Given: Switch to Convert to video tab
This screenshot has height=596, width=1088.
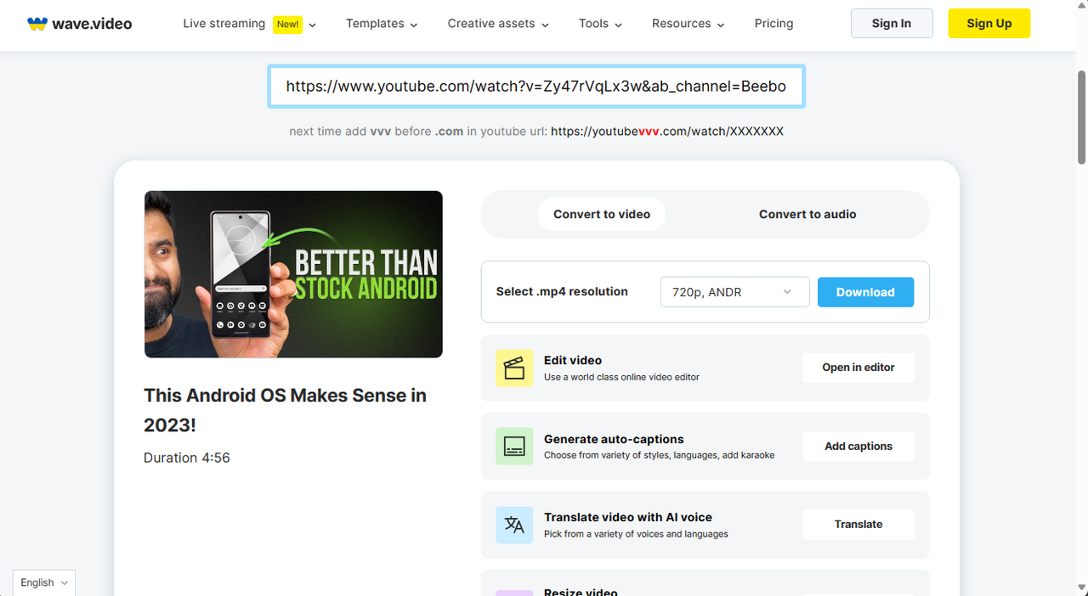Looking at the screenshot, I should (602, 214).
